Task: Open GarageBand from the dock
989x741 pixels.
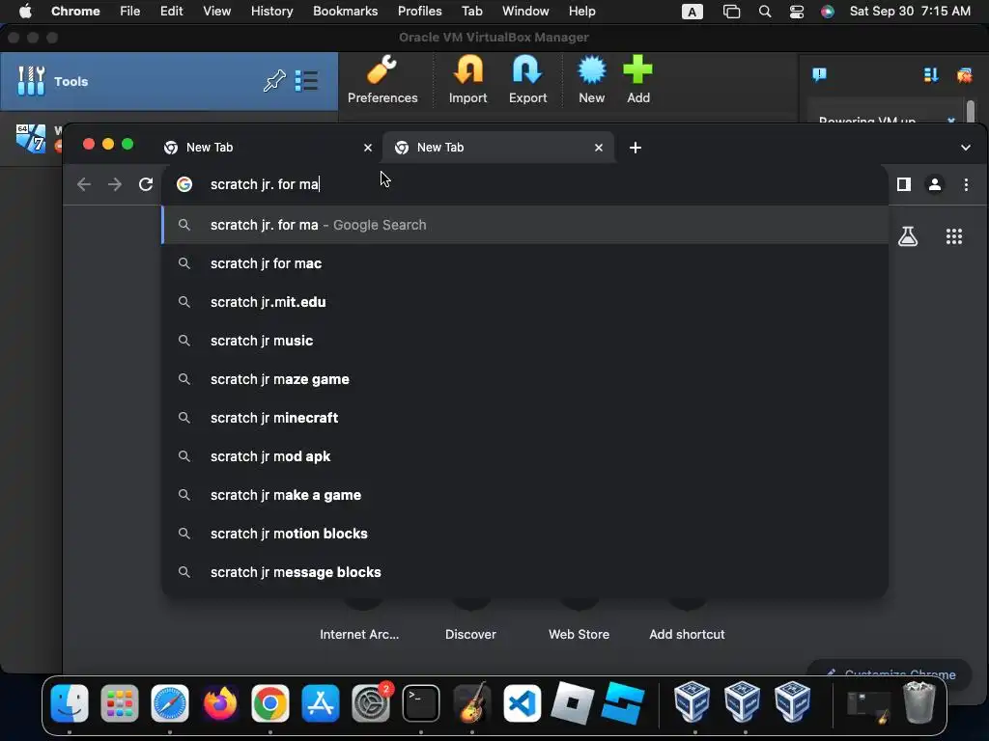Action: (x=471, y=702)
